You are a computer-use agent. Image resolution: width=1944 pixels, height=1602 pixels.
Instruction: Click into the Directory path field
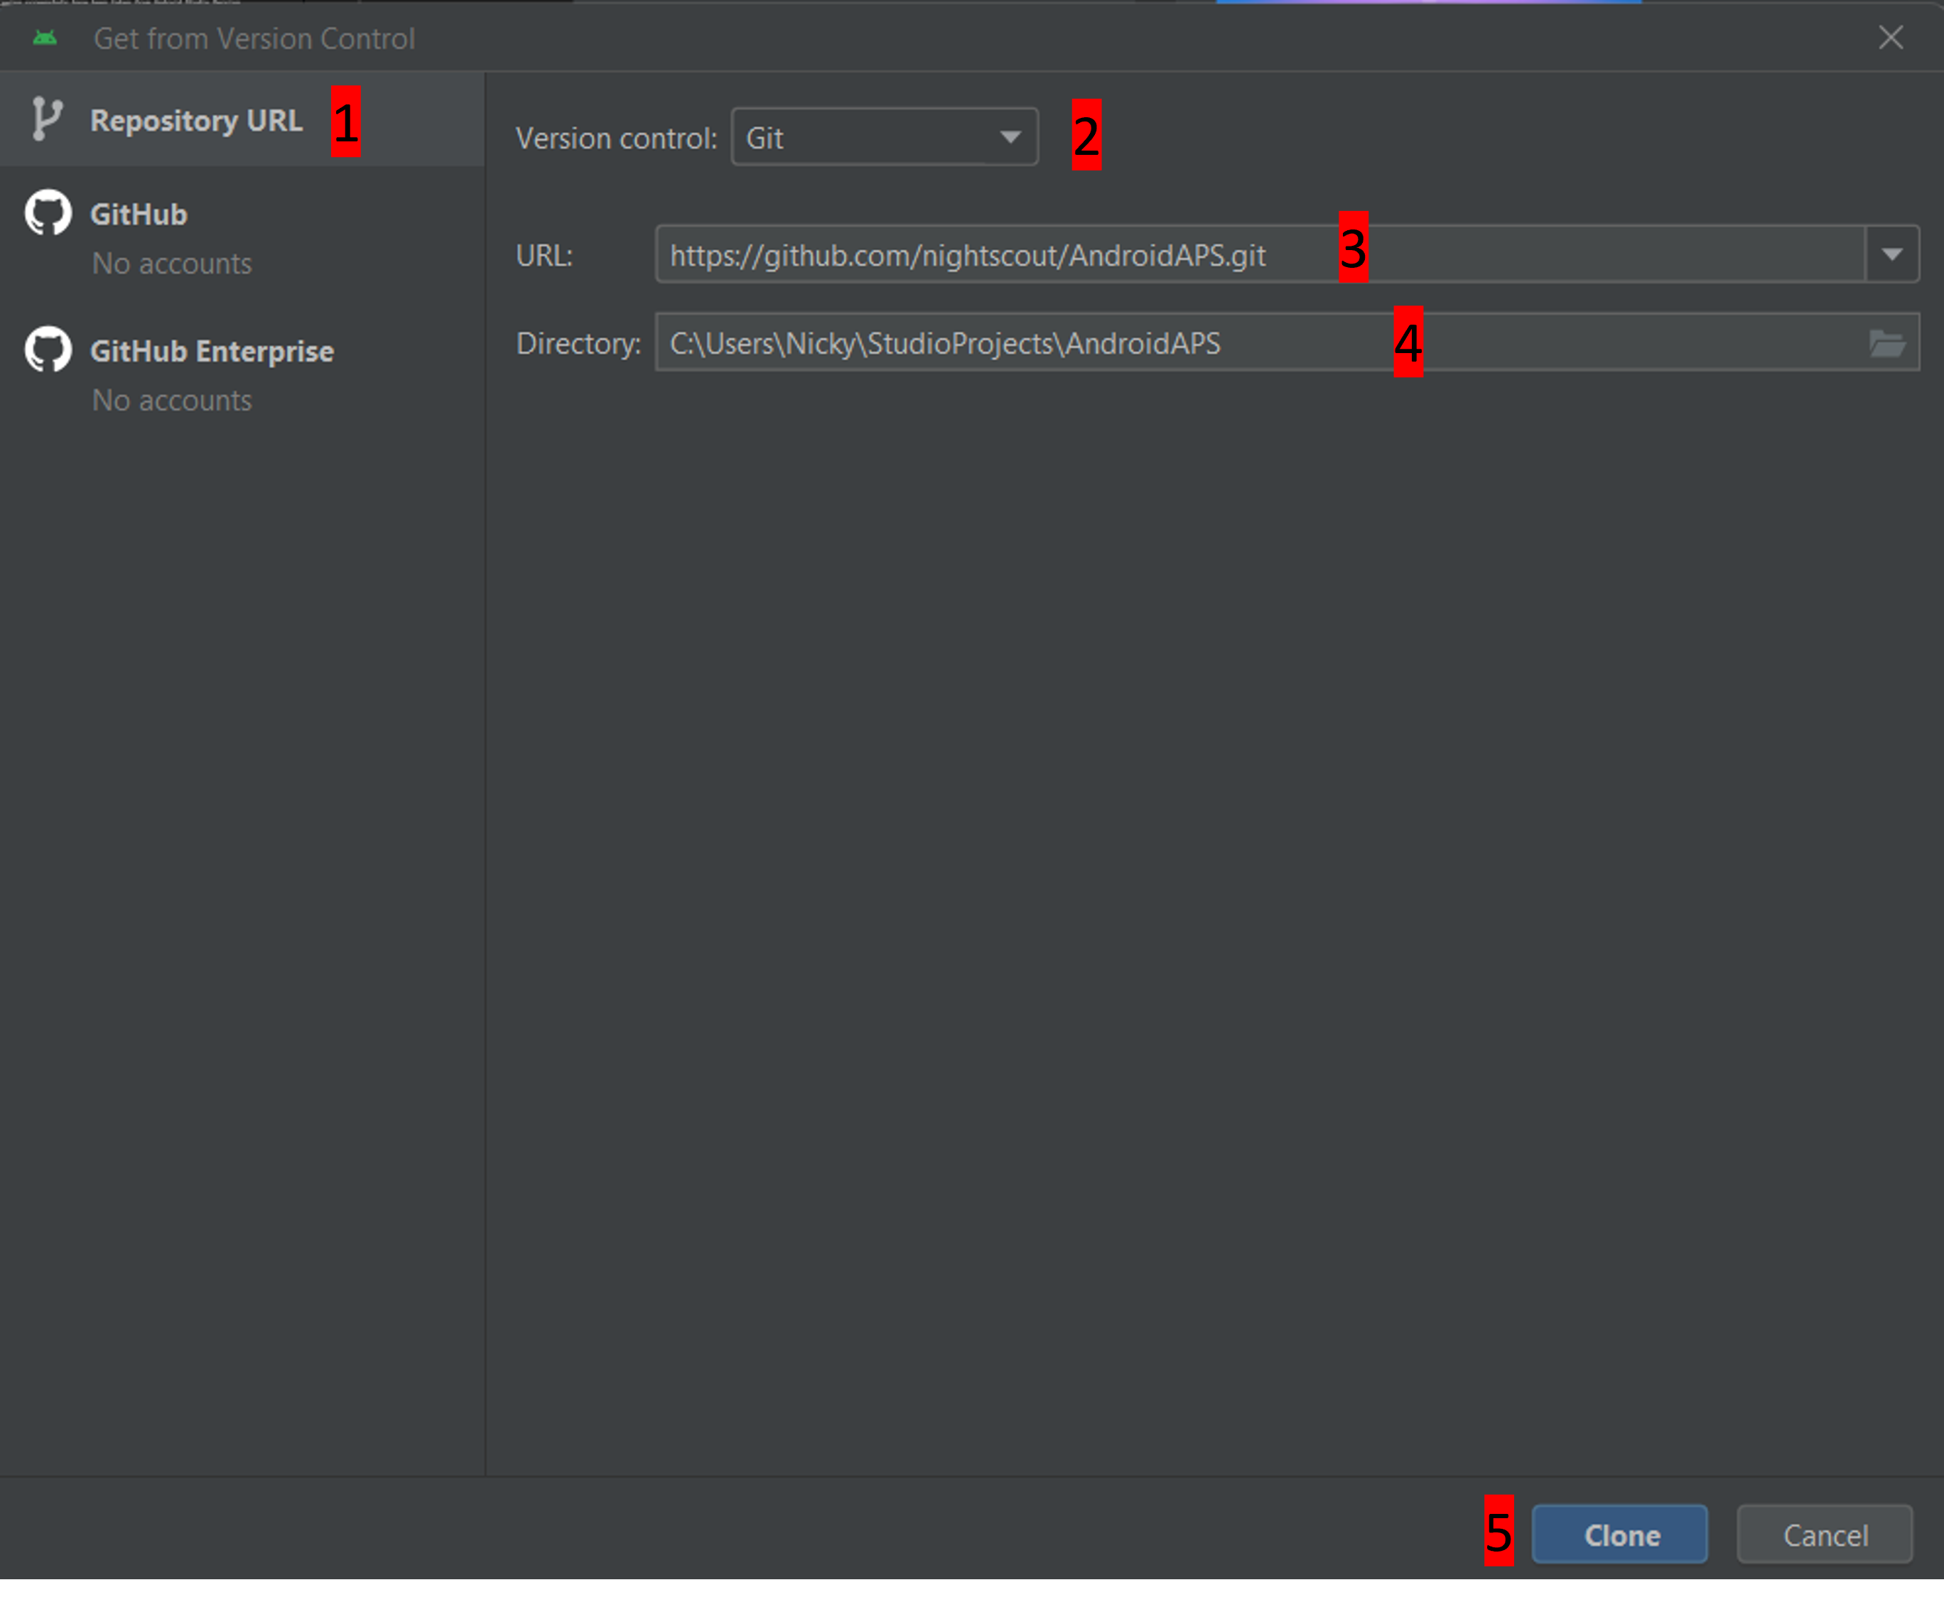pyautogui.click(x=1287, y=342)
